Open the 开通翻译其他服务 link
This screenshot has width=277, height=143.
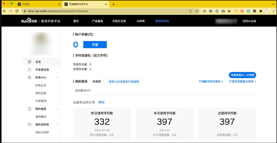tap(211, 81)
